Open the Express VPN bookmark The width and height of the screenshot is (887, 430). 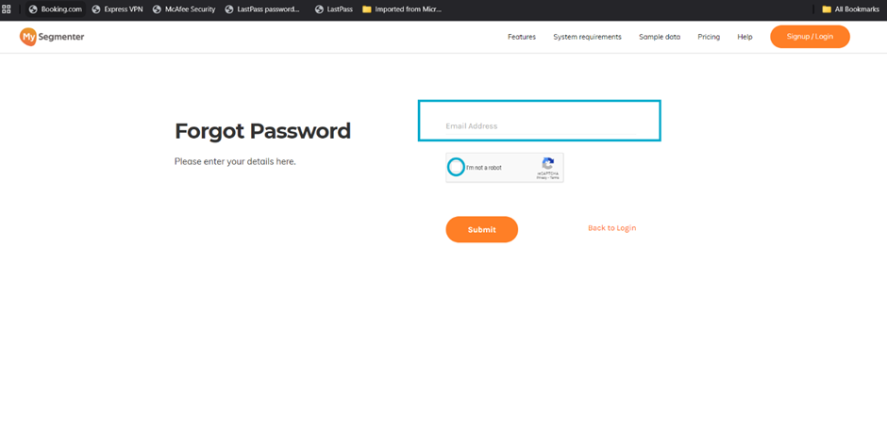(x=117, y=9)
